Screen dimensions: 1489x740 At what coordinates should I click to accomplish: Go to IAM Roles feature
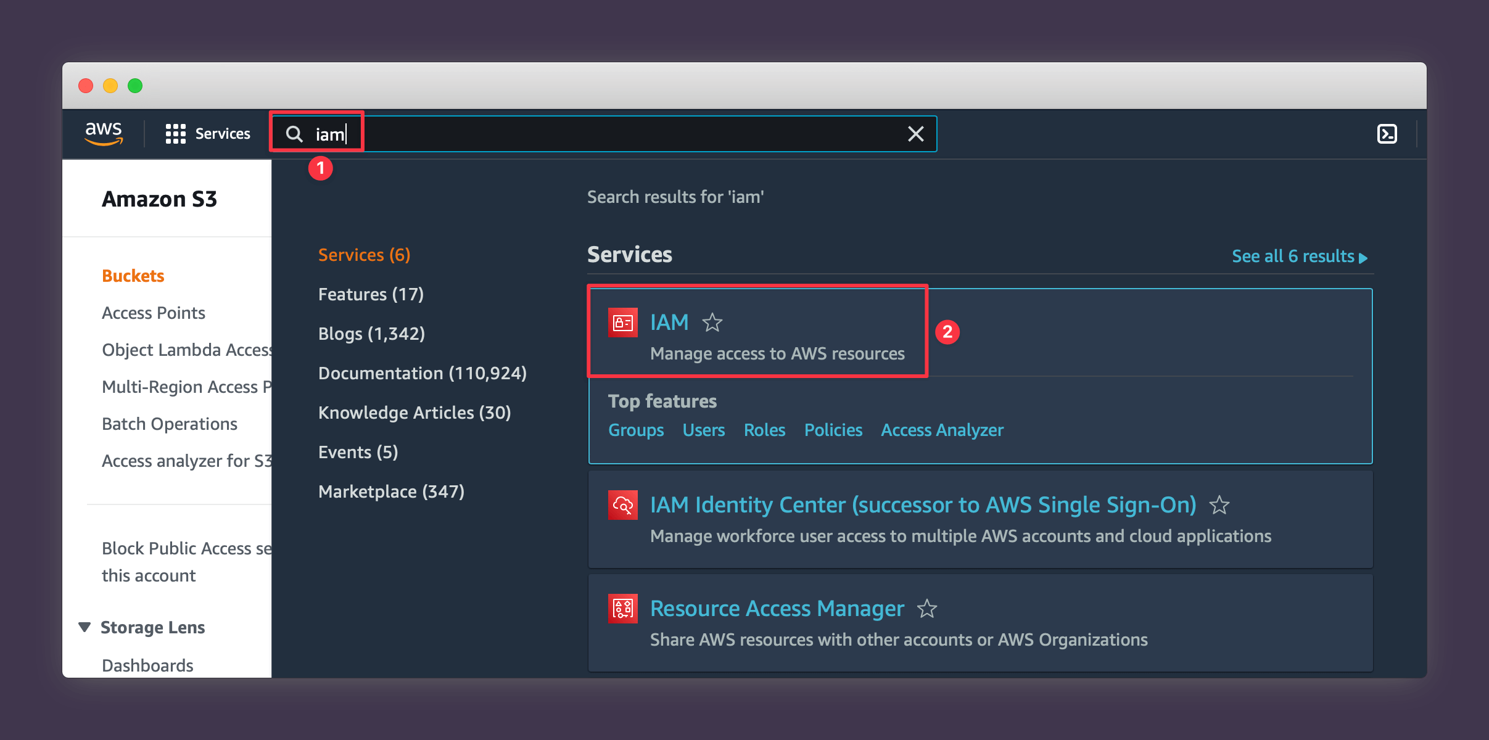pyautogui.click(x=764, y=430)
